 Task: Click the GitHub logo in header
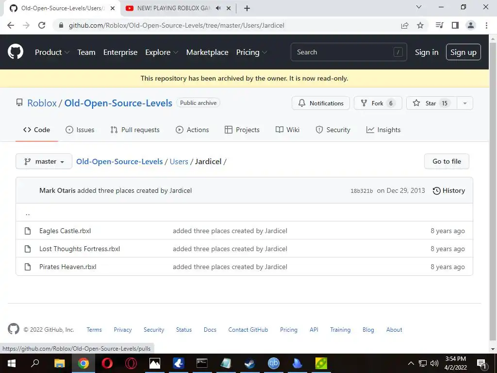(x=15, y=52)
